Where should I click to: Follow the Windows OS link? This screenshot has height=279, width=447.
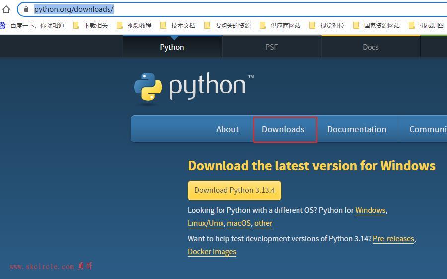371,210
